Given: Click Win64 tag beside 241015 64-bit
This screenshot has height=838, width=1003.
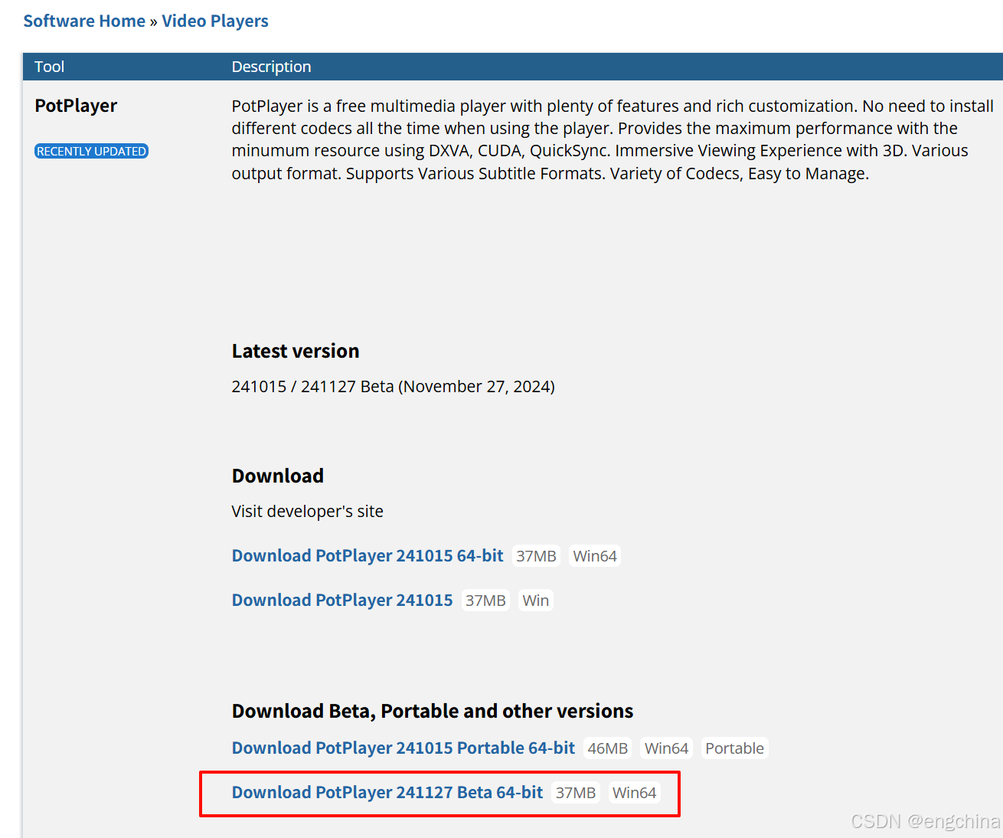Looking at the screenshot, I should (595, 556).
